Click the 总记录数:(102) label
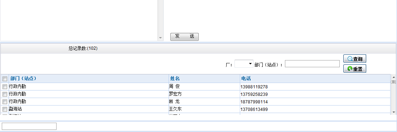The height and width of the screenshot is (132, 397). 83,49
